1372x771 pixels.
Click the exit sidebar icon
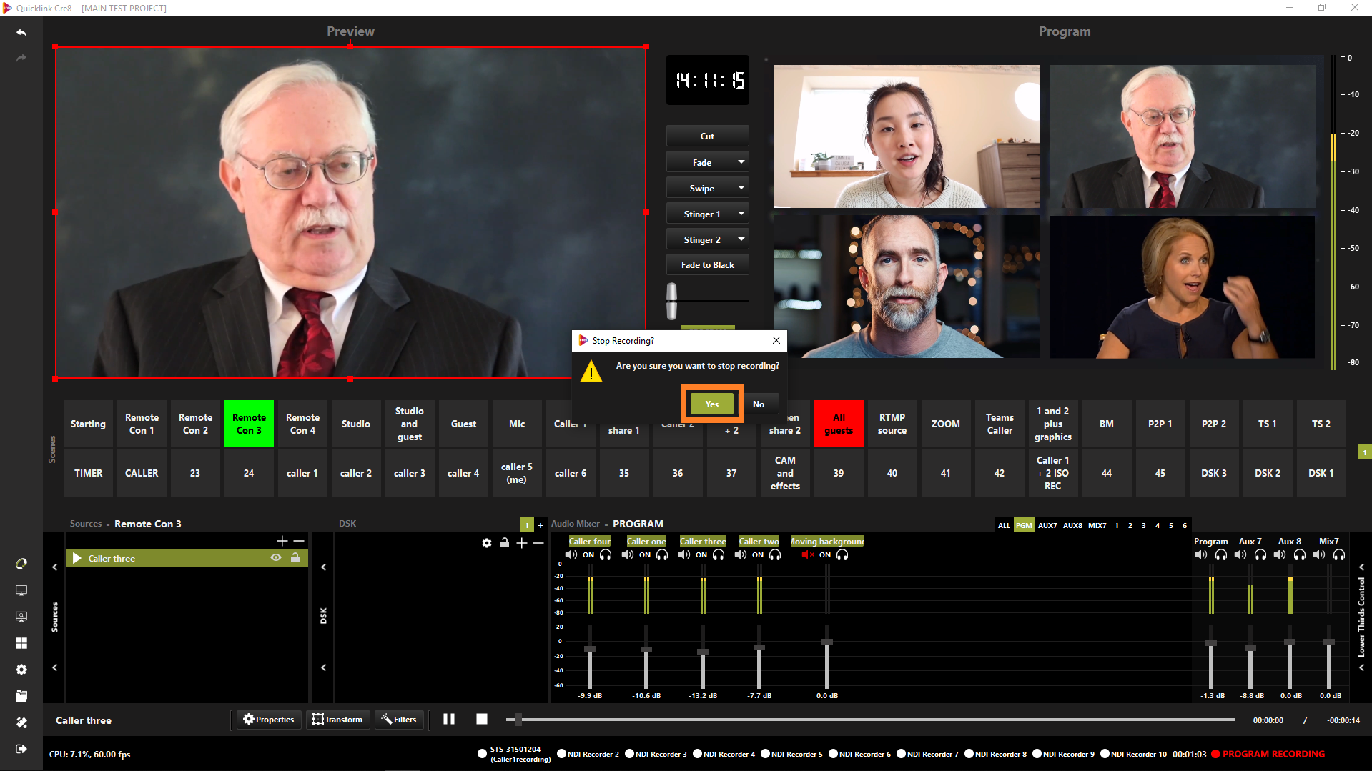[21, 749]
